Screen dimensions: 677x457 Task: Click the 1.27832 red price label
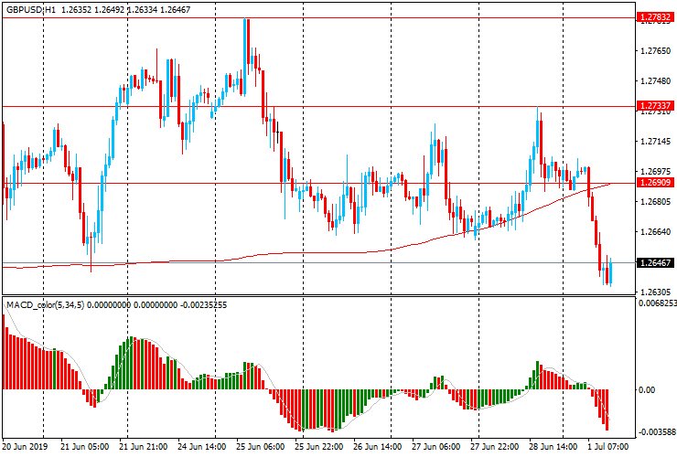[x=655, y=17]
